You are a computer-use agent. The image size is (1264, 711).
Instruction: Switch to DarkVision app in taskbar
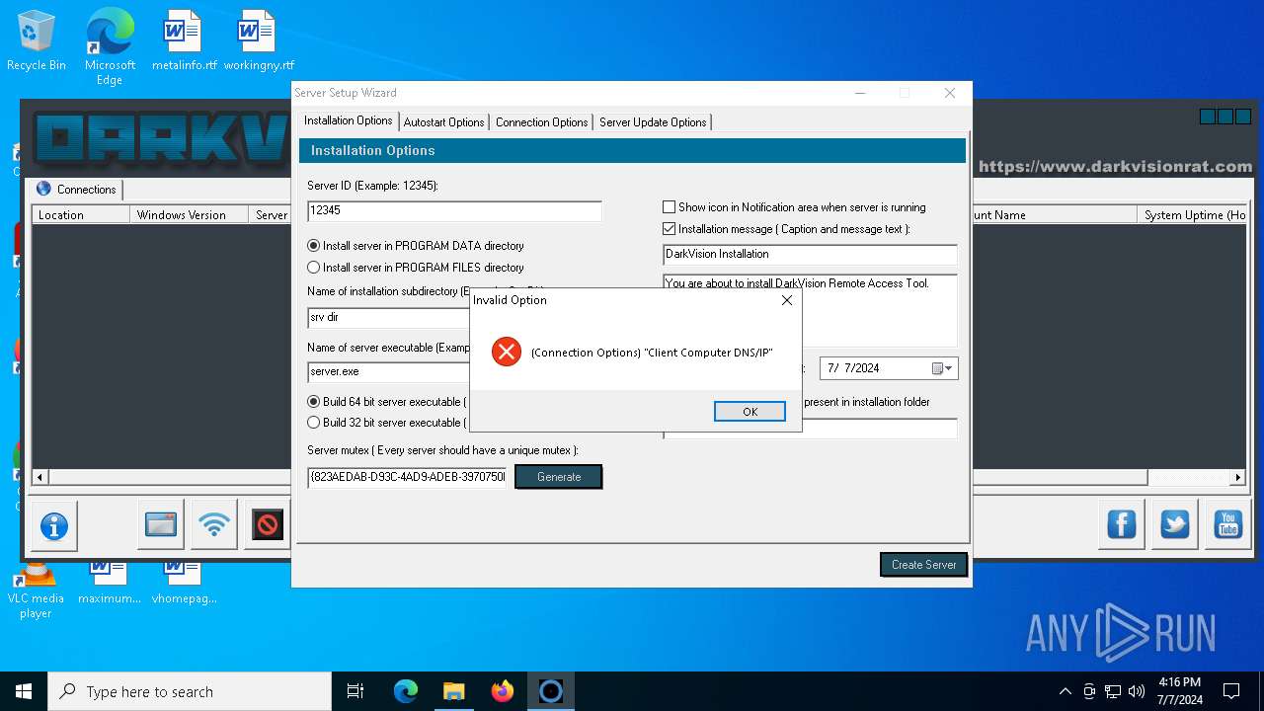pos(550,691)
